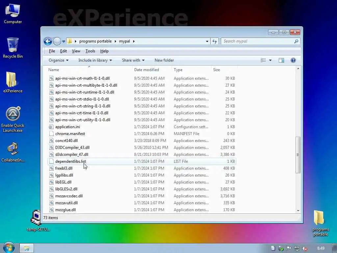Click the application.ini file icon

pyautogui.click(x=51, y=127)
